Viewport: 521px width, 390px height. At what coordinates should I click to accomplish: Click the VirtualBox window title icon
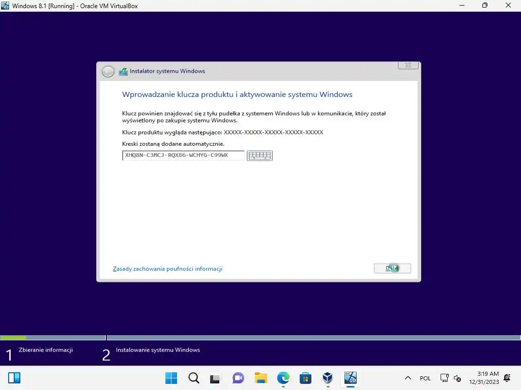coord(5,6)
